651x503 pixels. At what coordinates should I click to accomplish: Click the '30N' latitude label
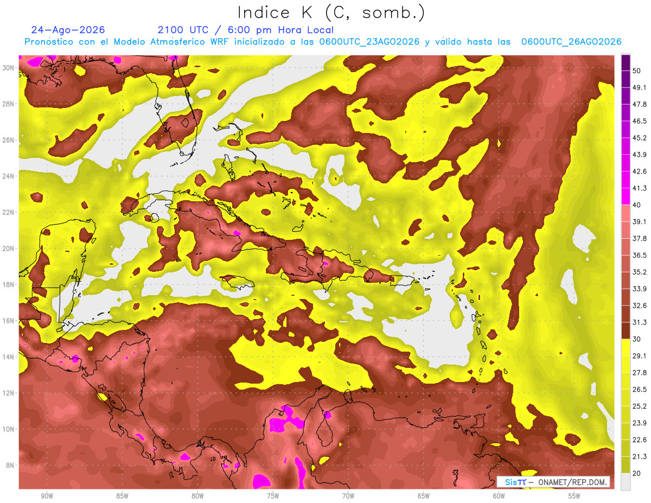[x=8, y=67]
